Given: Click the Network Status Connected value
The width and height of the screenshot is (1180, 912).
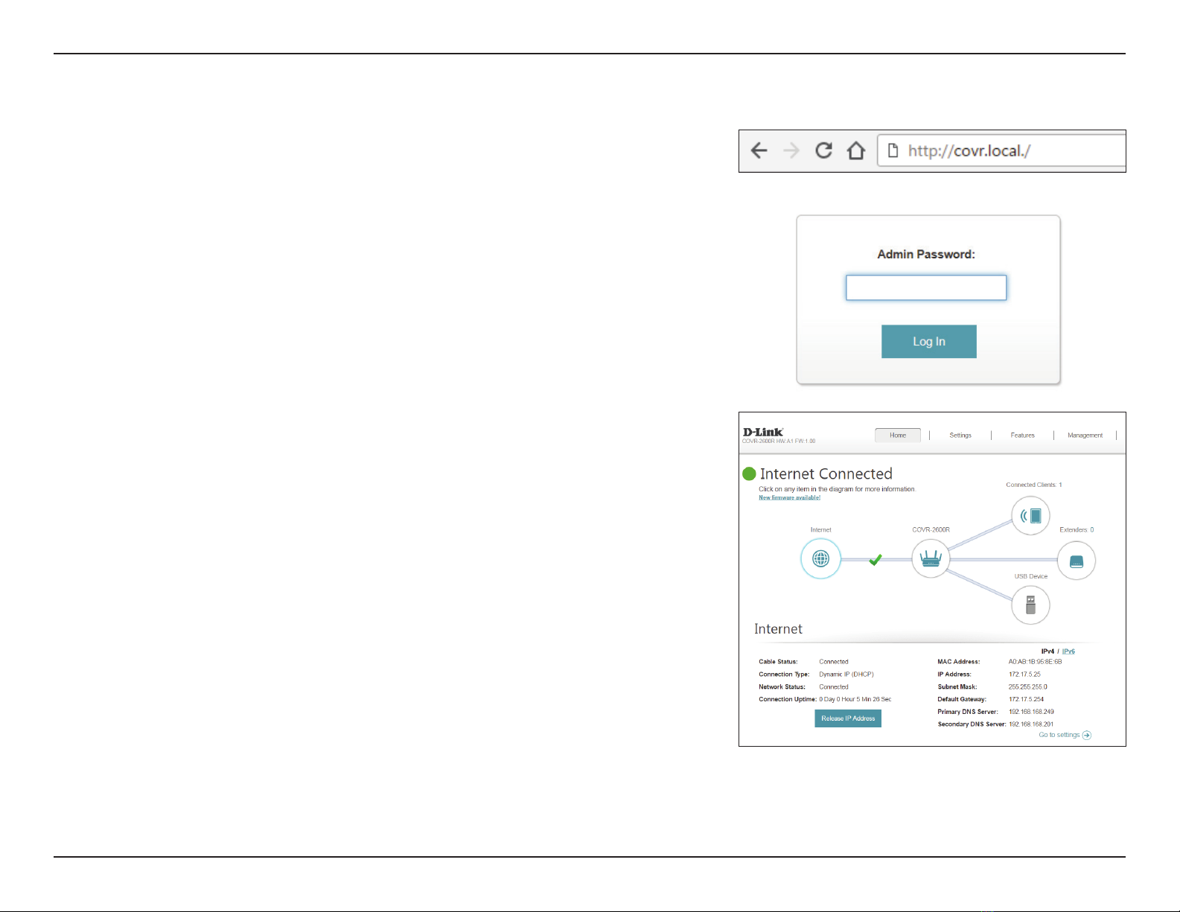Looking at the screenshot, I should pyautogui.click(x=834, y=687).
